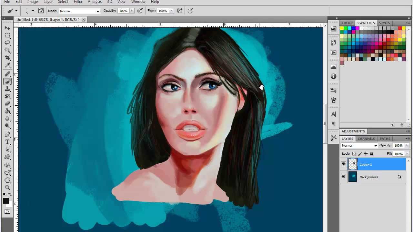Expand the Opacity slider arrow in options bar
The image size is (413, 232).
(132, 11)
